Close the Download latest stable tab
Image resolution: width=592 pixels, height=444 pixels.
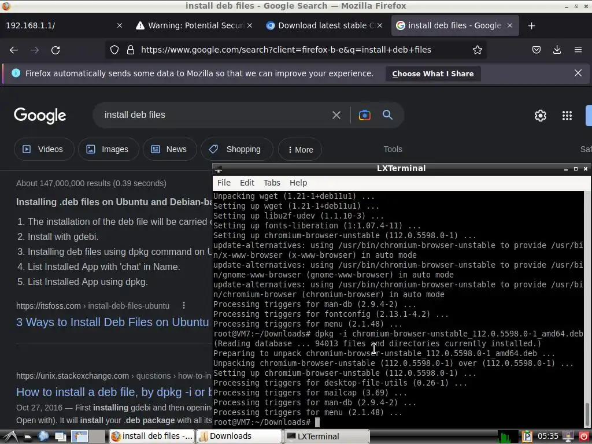[x=380, y=25]
